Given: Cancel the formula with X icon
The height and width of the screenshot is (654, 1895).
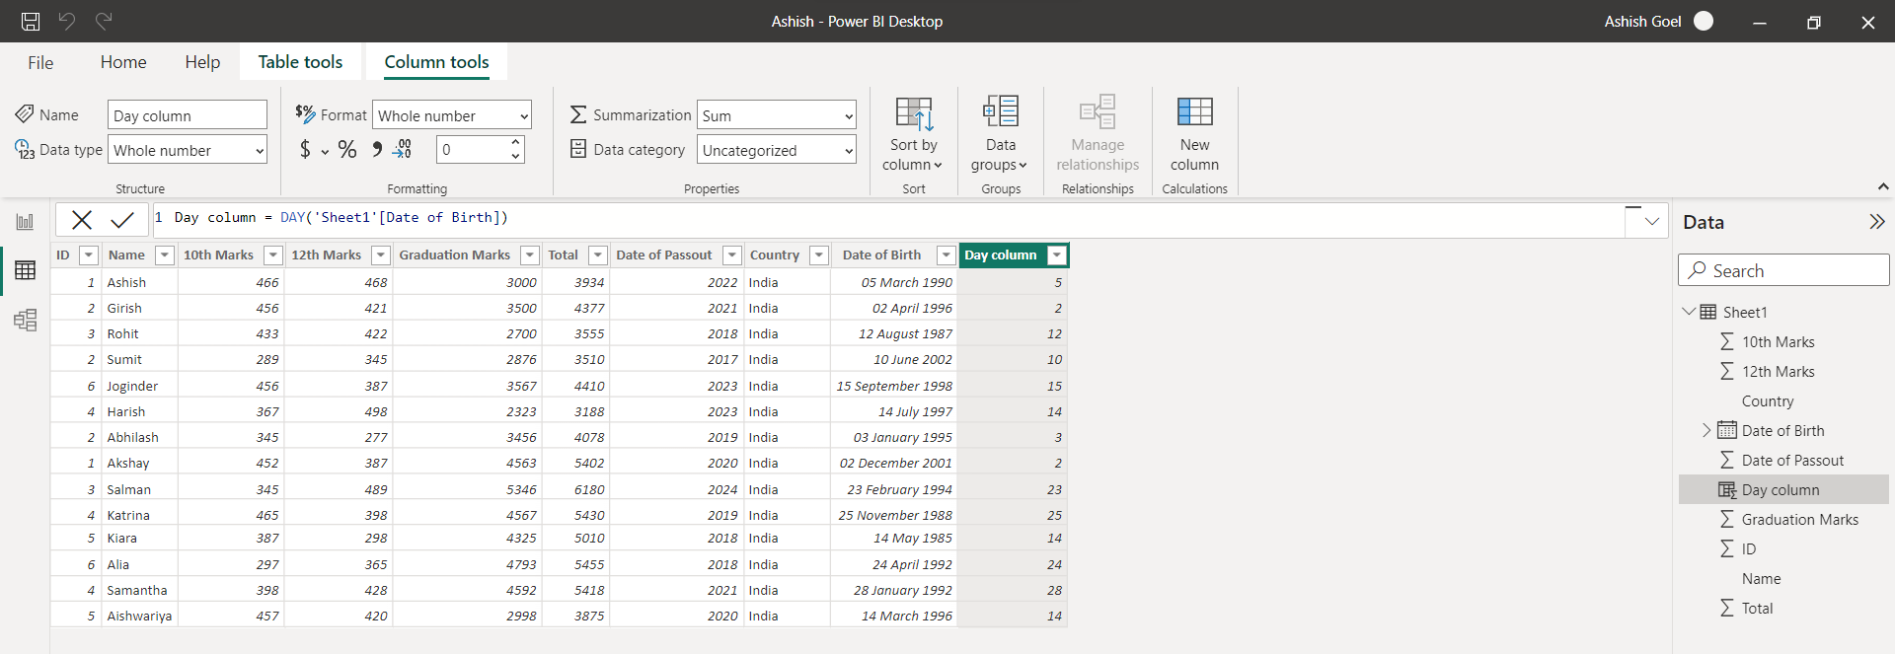Looking at the screenshot, I should [x=82, y=220].
